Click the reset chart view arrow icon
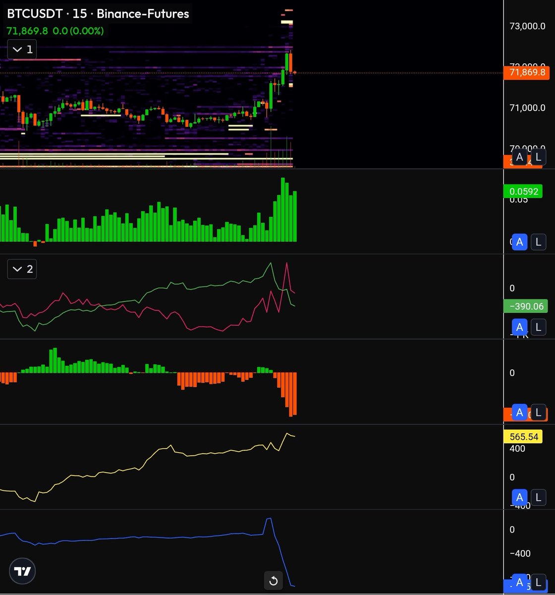 [273, 581]
